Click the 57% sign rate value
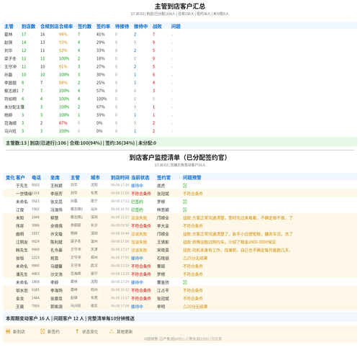Screen dimensions: 360x355 tap(101, 91)
